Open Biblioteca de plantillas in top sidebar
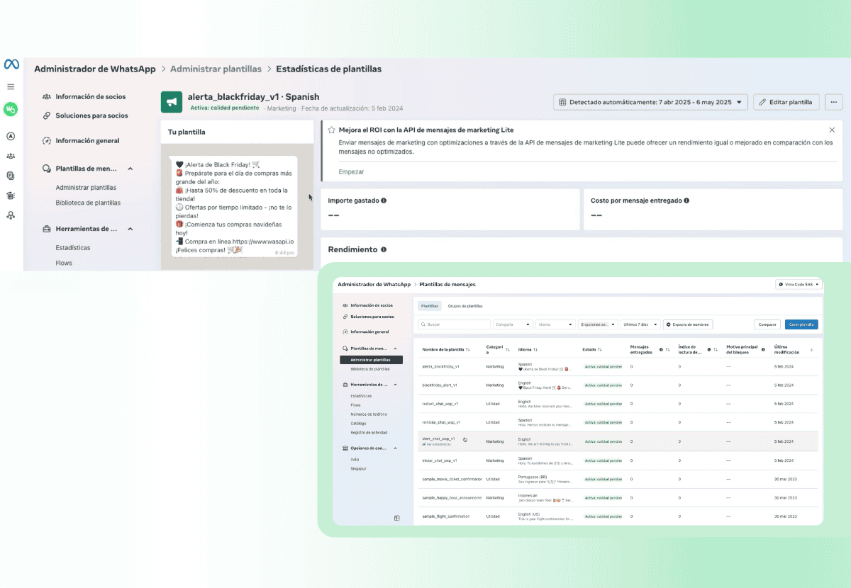 tap(88, 203)
